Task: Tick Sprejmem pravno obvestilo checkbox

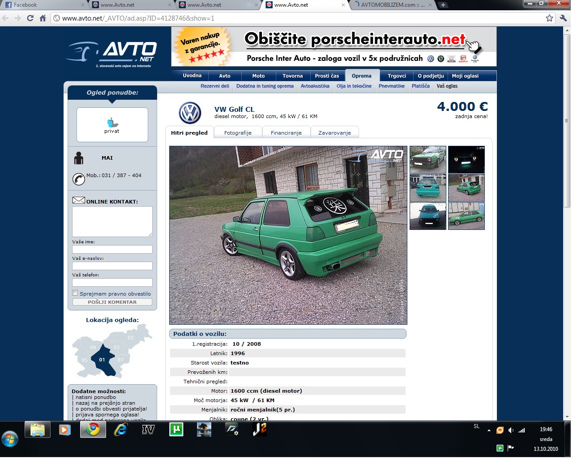Action: (75, 293)
